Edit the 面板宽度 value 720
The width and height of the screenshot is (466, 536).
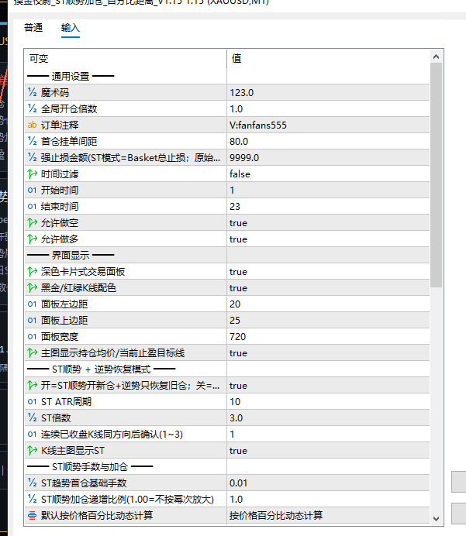click(x=328, y=336)
